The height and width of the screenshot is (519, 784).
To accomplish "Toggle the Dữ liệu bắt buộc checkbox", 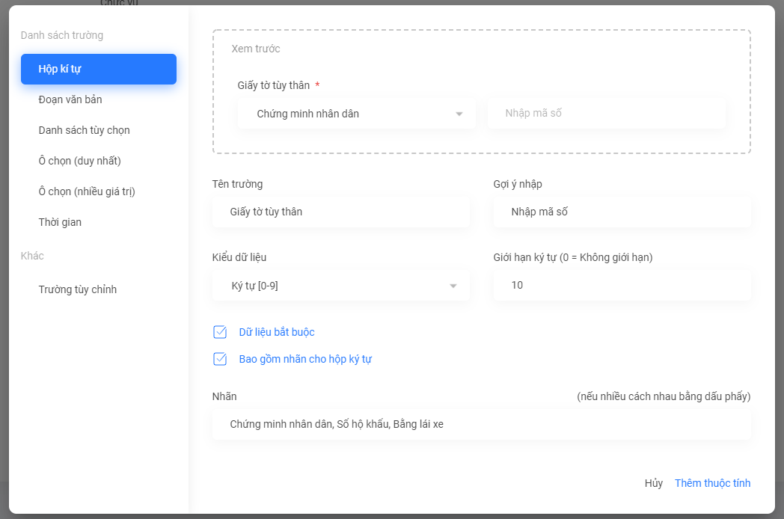I will point(220,332).
